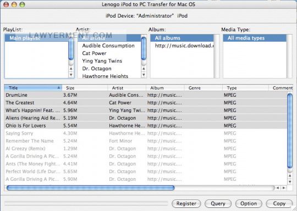297x211 pixels.
Task: Click the Fort Minor artist cell
Action: pos(120,141)
